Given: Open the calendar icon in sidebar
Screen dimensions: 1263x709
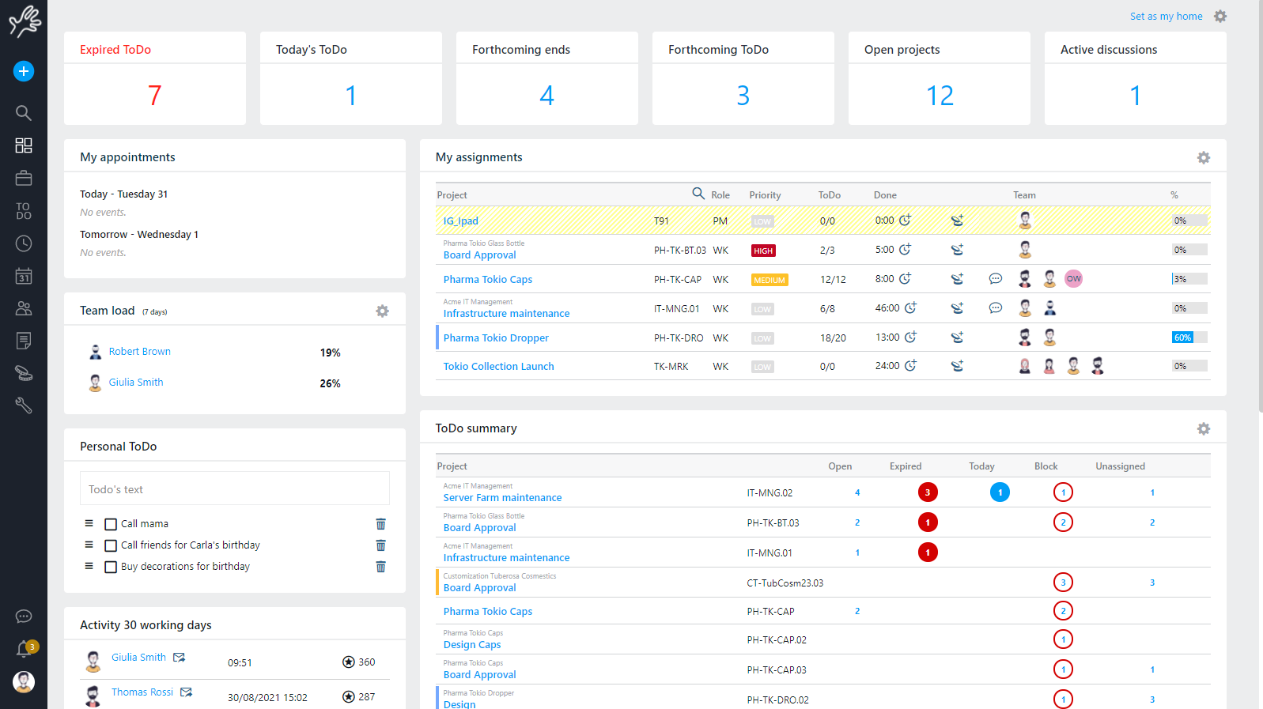Looking at the screenshot, I should pos(24,277).
